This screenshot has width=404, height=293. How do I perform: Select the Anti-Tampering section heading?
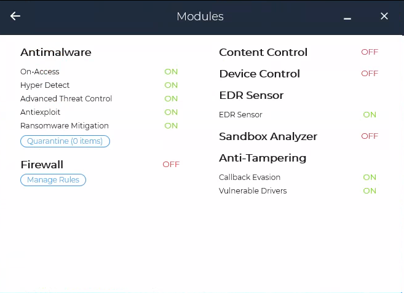(x=263, y=158)
